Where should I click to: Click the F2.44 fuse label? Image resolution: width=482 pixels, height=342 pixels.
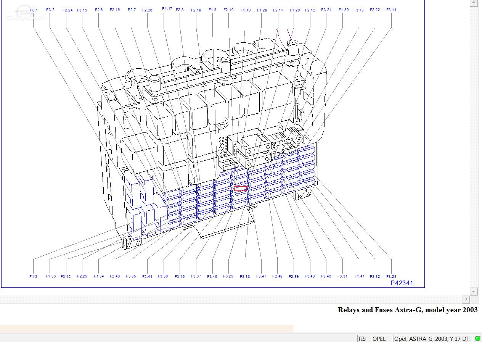click(x=147, y=277)
